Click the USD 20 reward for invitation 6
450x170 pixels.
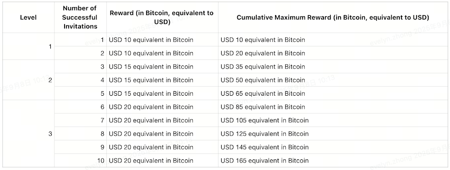[x=162, y=107]
